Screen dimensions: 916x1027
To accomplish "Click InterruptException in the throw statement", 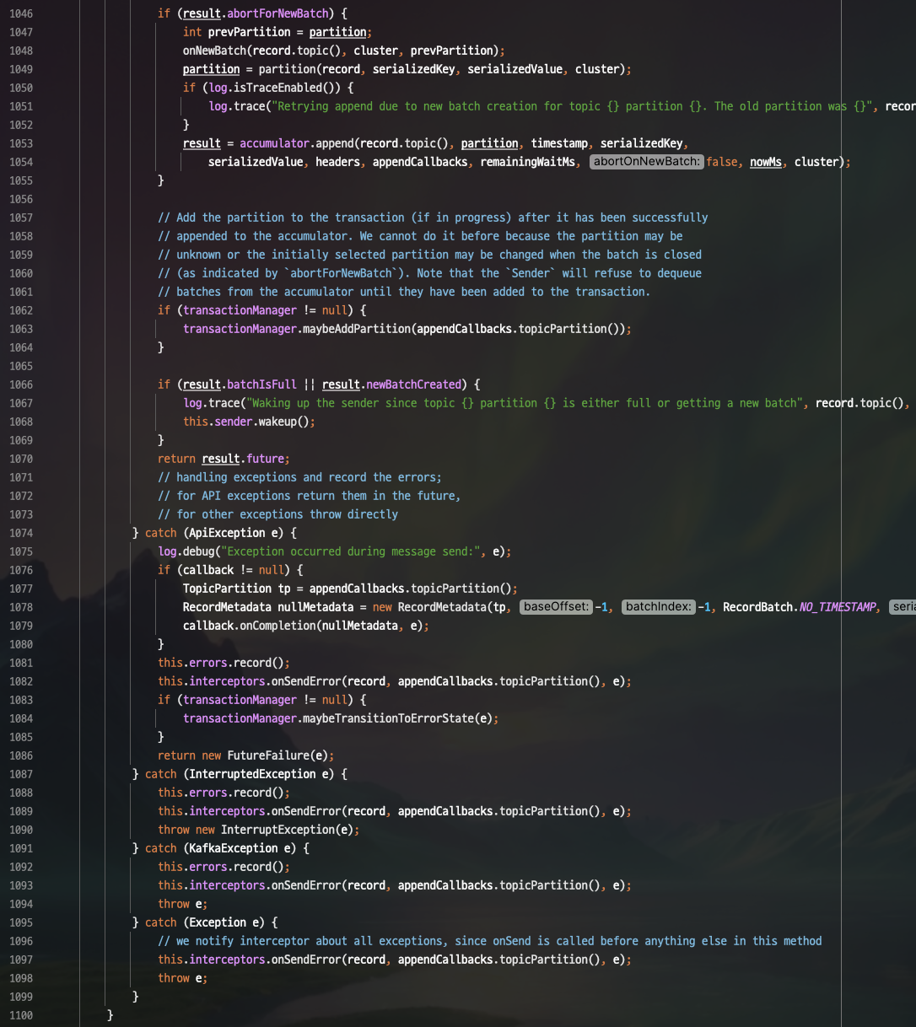I will point(277,830).
